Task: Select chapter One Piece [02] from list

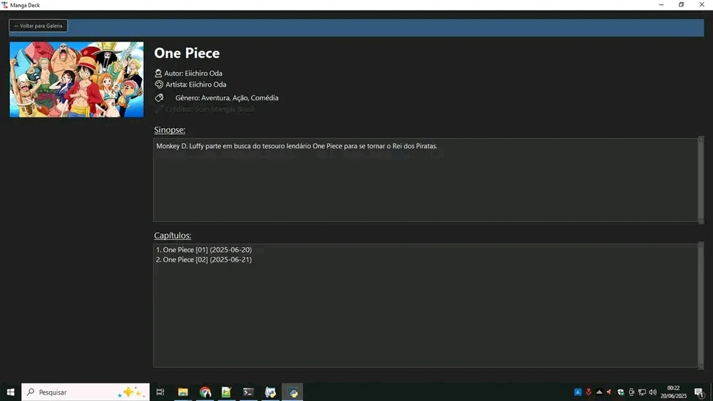Action: click(204, 260)
